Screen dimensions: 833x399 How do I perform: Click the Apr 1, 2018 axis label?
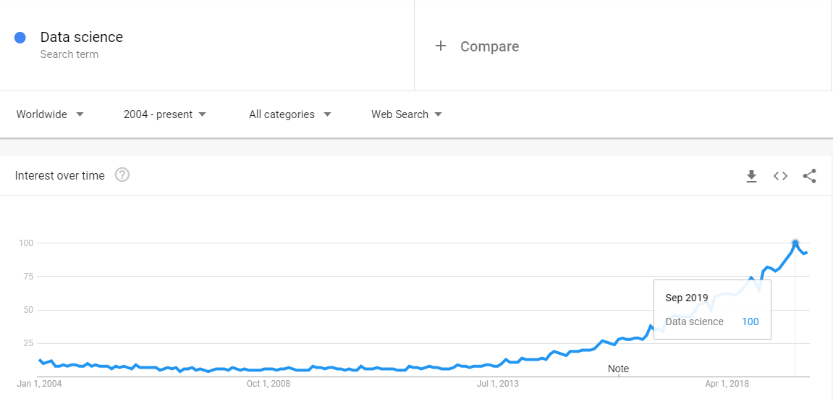click(727, 384)
